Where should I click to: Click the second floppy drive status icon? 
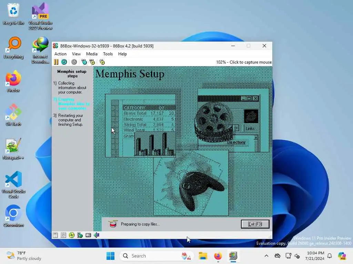63,235
